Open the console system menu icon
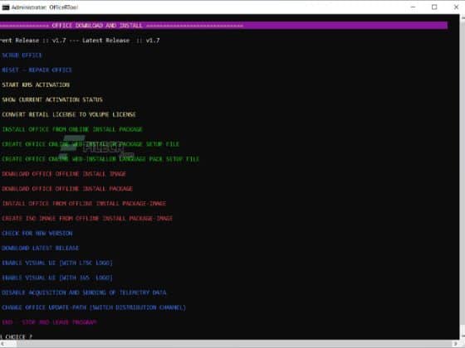Viewport: 465px width, 348px height. (x=5, y=7)
